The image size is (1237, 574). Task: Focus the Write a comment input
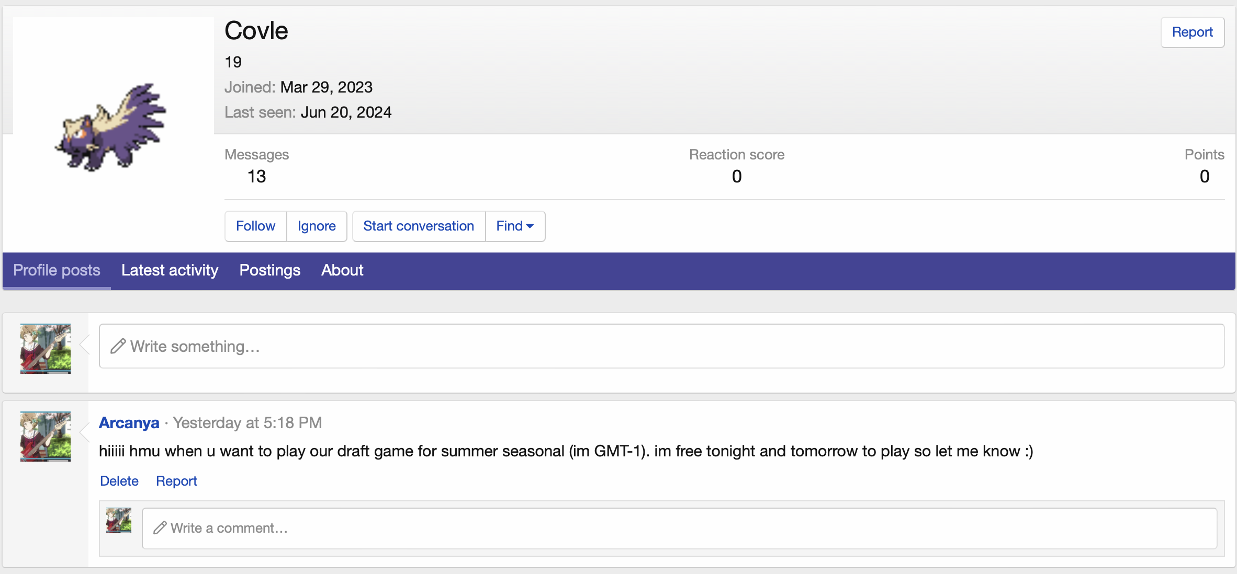click(x=680, y=528)
